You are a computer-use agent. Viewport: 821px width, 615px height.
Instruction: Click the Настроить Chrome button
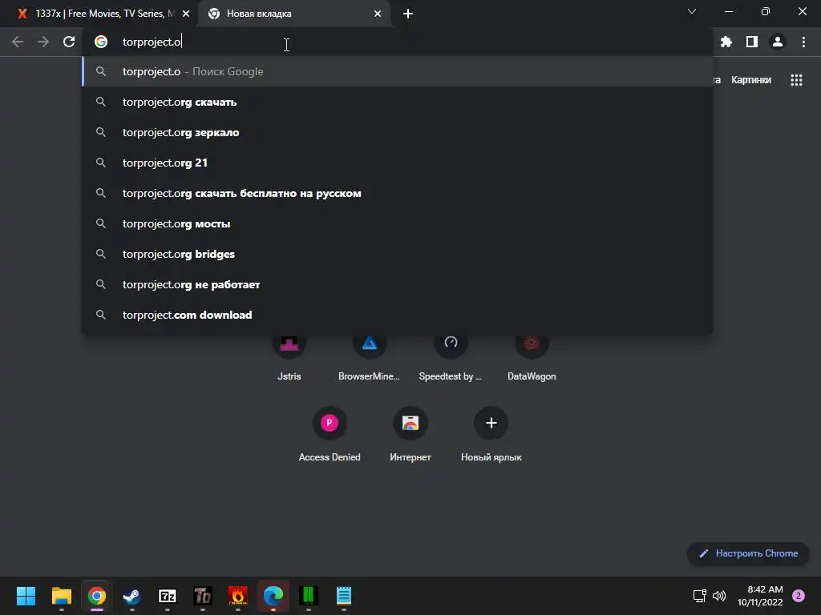point(748,553)
